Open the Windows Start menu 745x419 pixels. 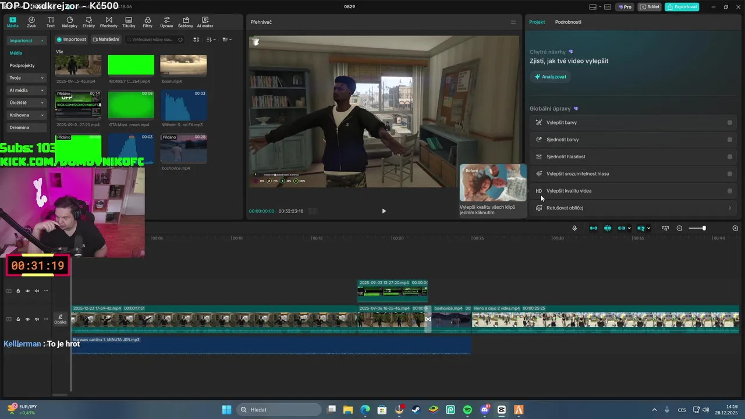pyautogui.click(x=227, y=410)
